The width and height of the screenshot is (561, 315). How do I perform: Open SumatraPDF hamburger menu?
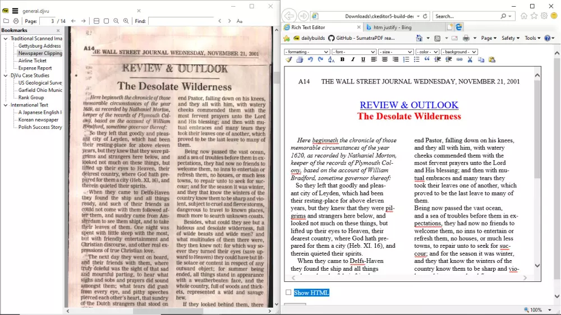(x=15, y=11)
